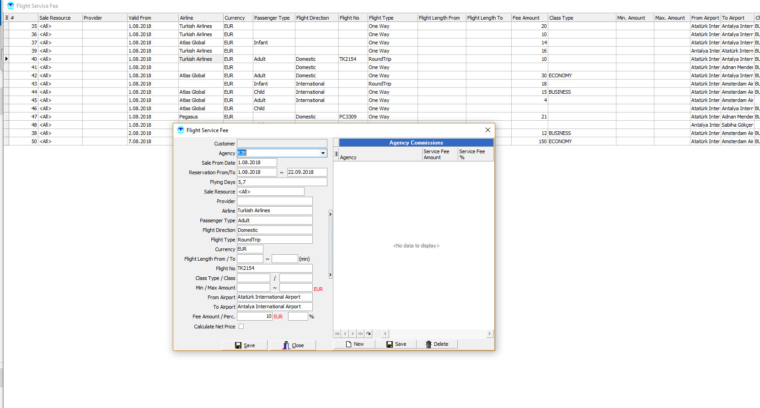The height and width of the screenshot is (408, 760).
Task: Select row 44 Atlas Global Child
Action: pyautogui.click(x=192, y=92)
